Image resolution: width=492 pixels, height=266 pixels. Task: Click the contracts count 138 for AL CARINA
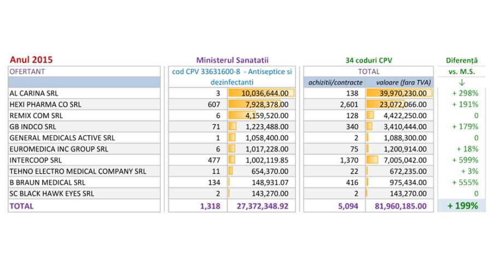352,93
